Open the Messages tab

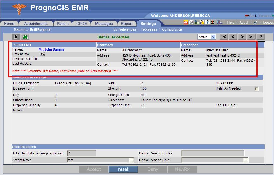click(x=104, y=24)
